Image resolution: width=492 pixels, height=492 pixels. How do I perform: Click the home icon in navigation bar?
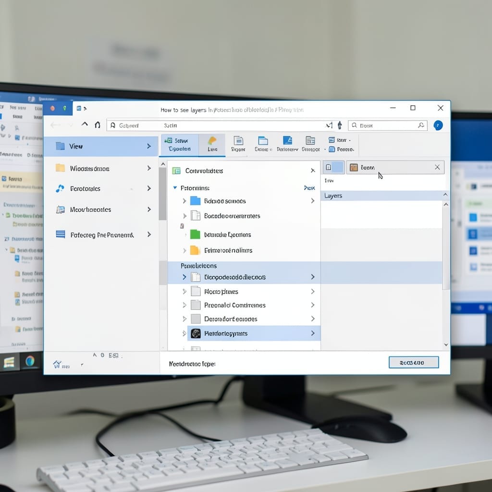[x=98, y=125]
